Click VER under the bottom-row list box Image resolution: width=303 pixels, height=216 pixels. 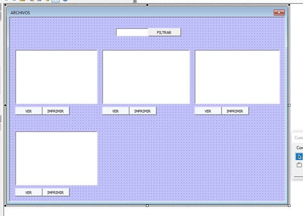coord(29,192)
